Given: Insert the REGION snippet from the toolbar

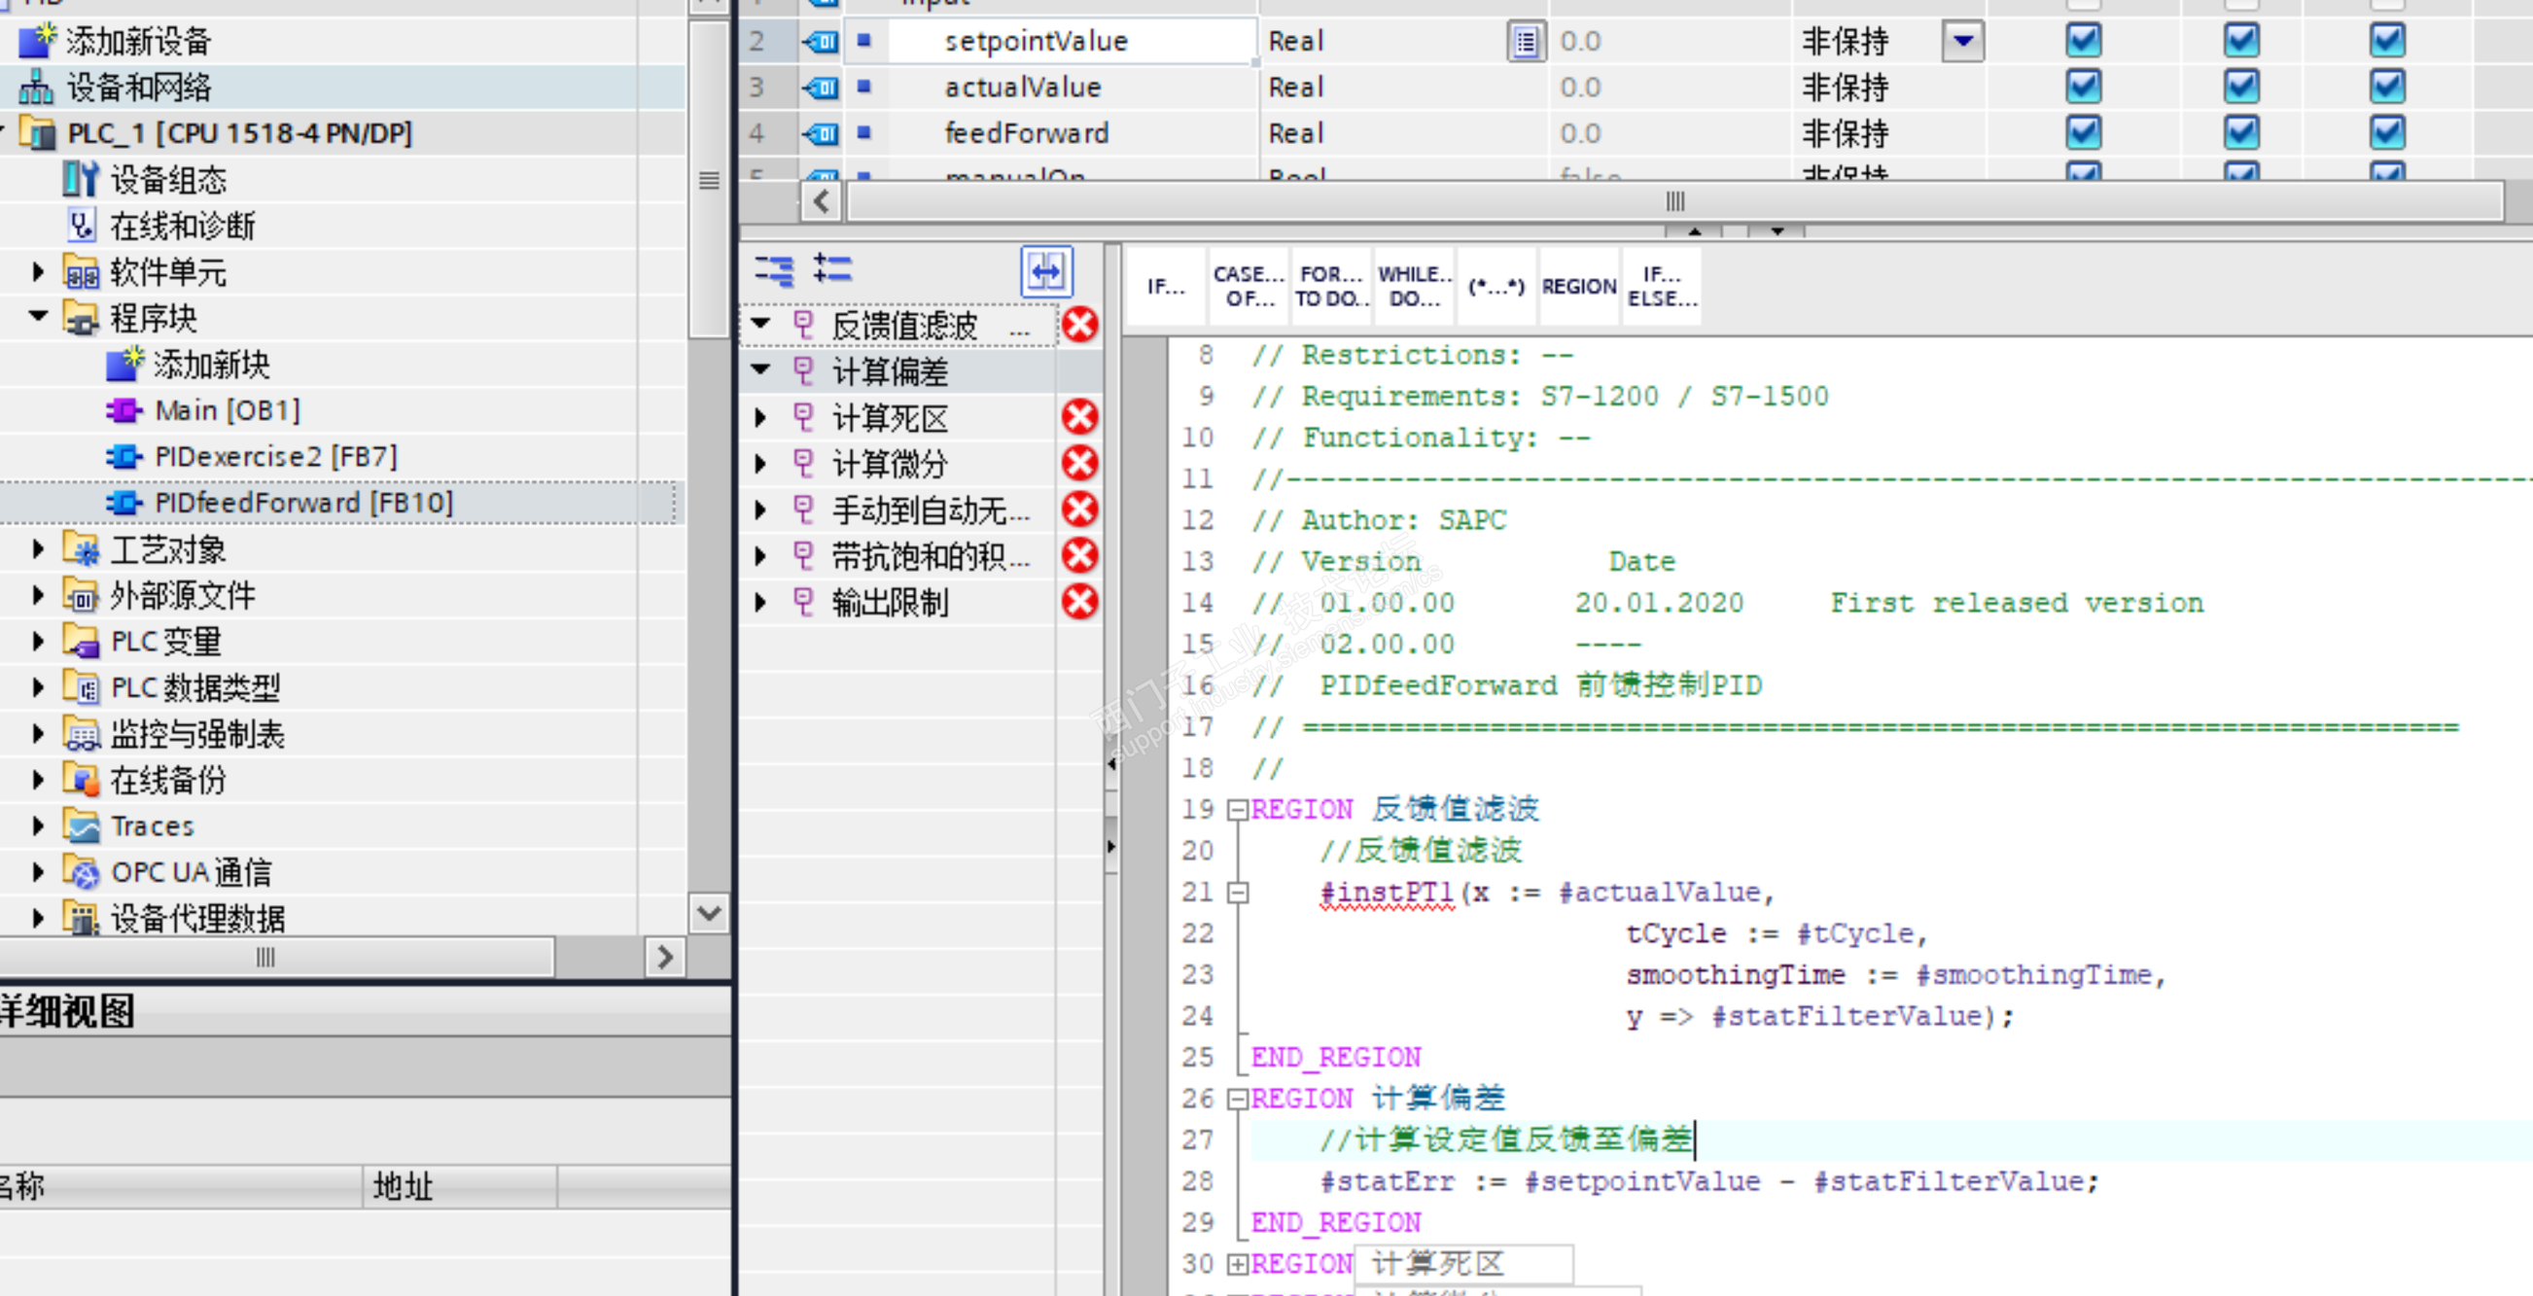Looking at the screenshot, I should [1578, 286].
